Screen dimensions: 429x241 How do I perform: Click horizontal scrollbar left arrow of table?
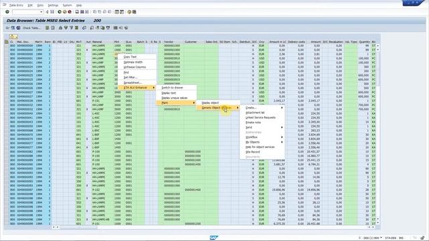(x=54, y=227)
